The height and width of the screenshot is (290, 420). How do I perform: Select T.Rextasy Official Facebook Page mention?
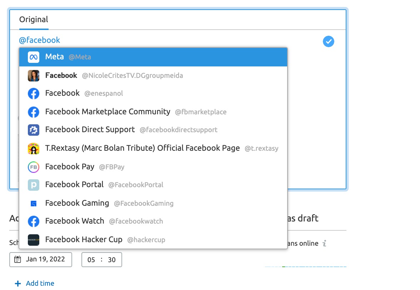pos(153,149)
